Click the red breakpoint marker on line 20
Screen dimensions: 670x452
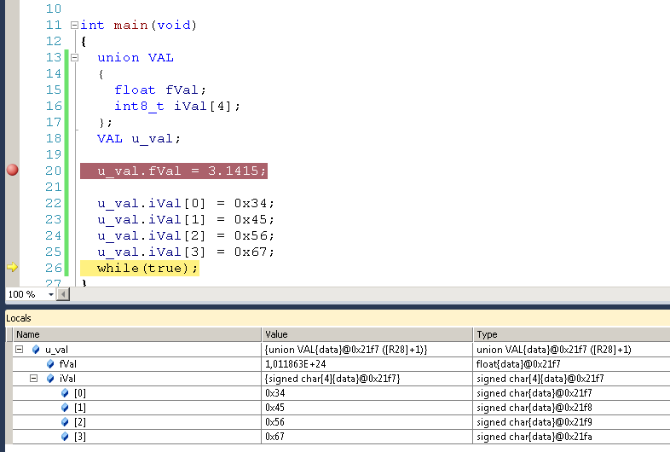pos(13,171)
